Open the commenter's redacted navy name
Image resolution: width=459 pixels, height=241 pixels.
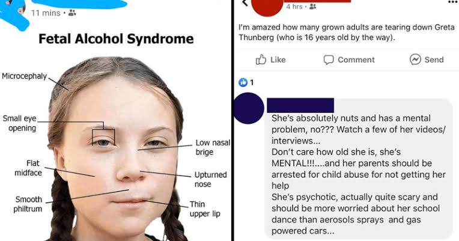click(300, 105)
